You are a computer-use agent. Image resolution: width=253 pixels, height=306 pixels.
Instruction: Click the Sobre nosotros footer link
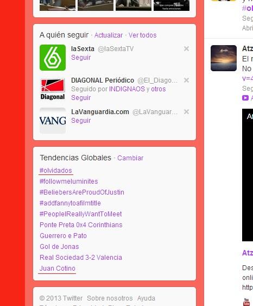[x=110, y=298]
